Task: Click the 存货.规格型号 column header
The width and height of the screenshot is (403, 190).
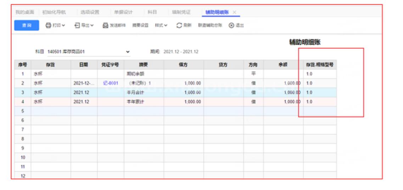Action: click(320, 65)
